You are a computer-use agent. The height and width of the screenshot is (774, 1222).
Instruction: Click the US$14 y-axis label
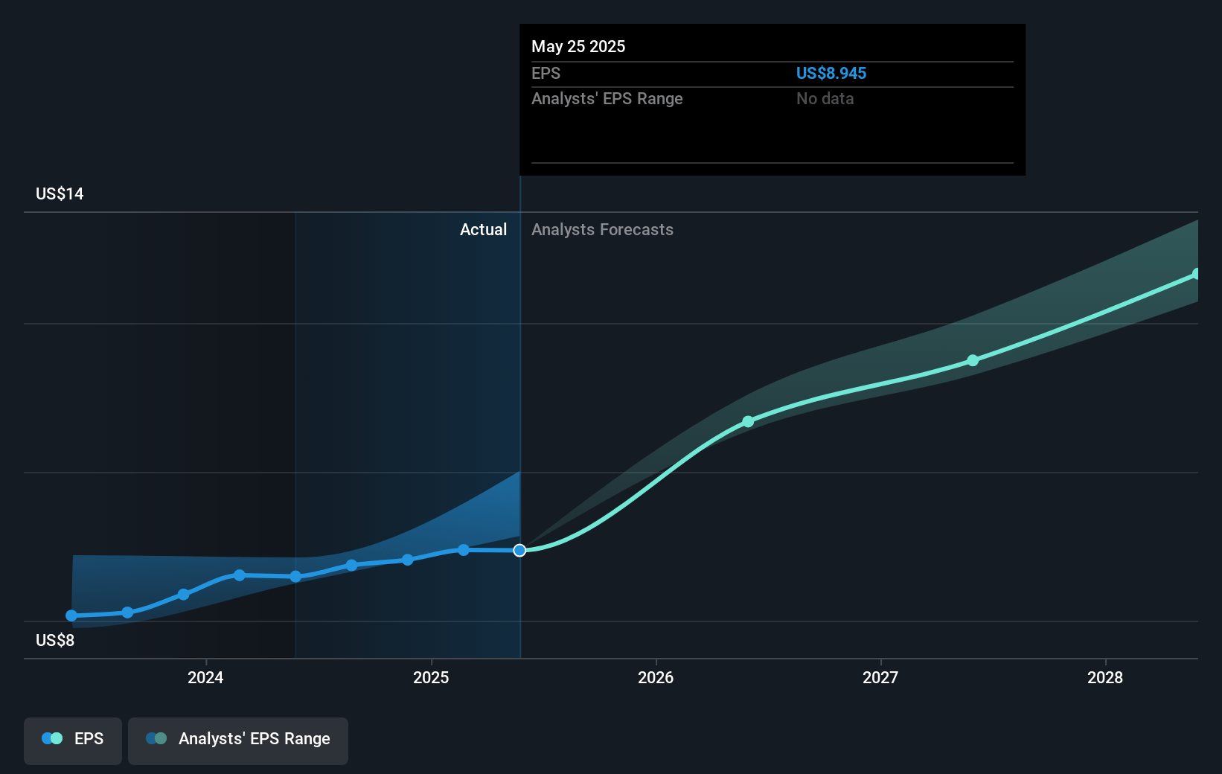(x=60, y=194)
